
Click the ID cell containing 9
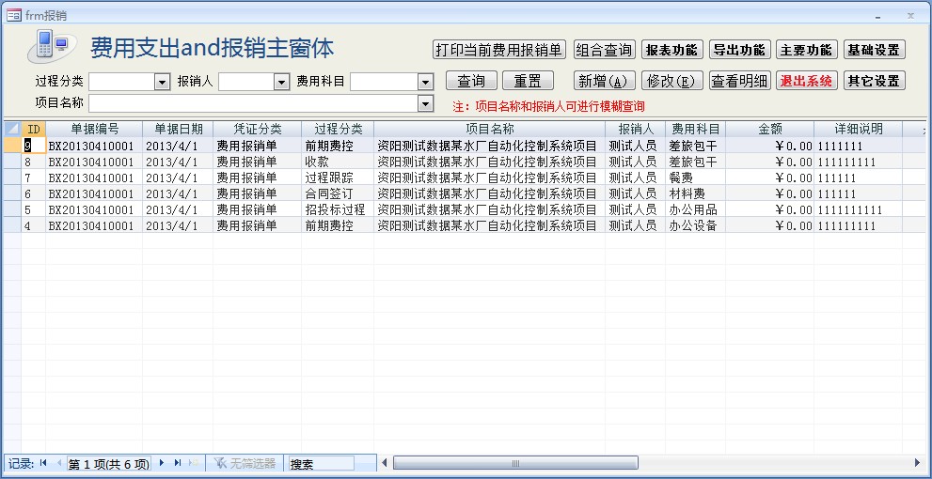34,146
